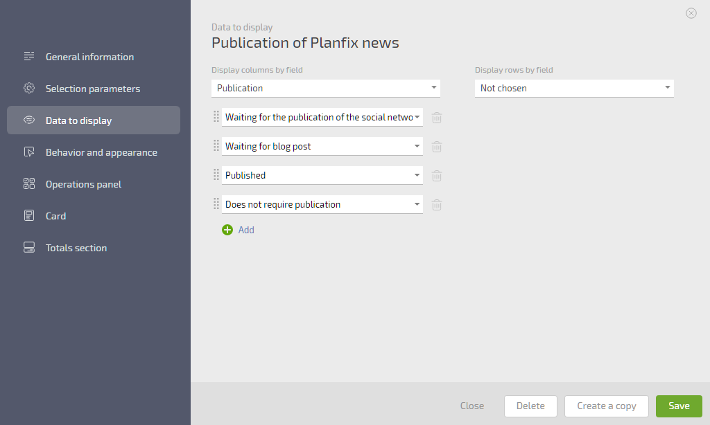Open the General information section
This screenshot has width=710, height=425.
(94, 57)
